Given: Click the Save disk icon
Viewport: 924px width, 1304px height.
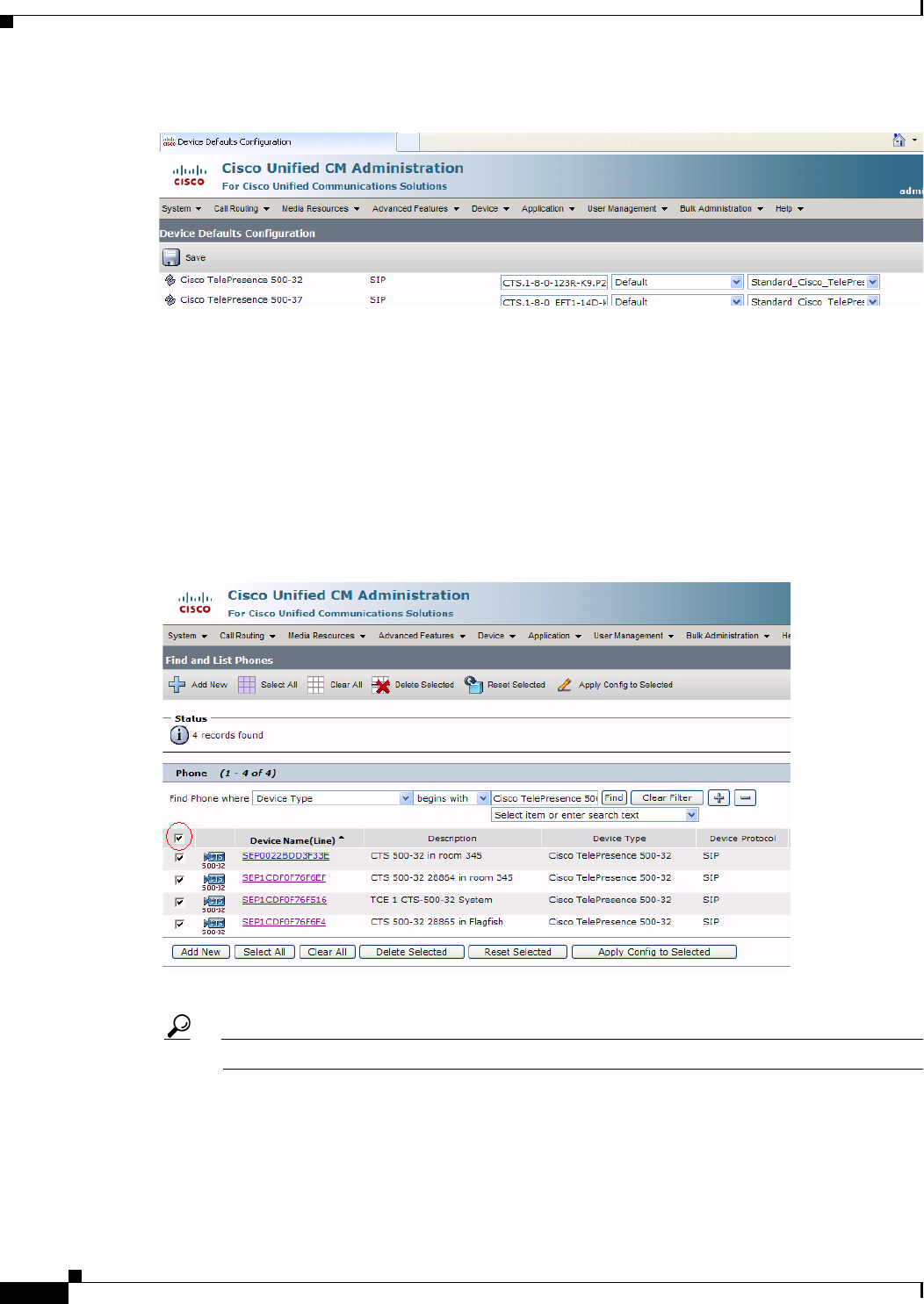Looking at the screenshot, I should 170,257.
